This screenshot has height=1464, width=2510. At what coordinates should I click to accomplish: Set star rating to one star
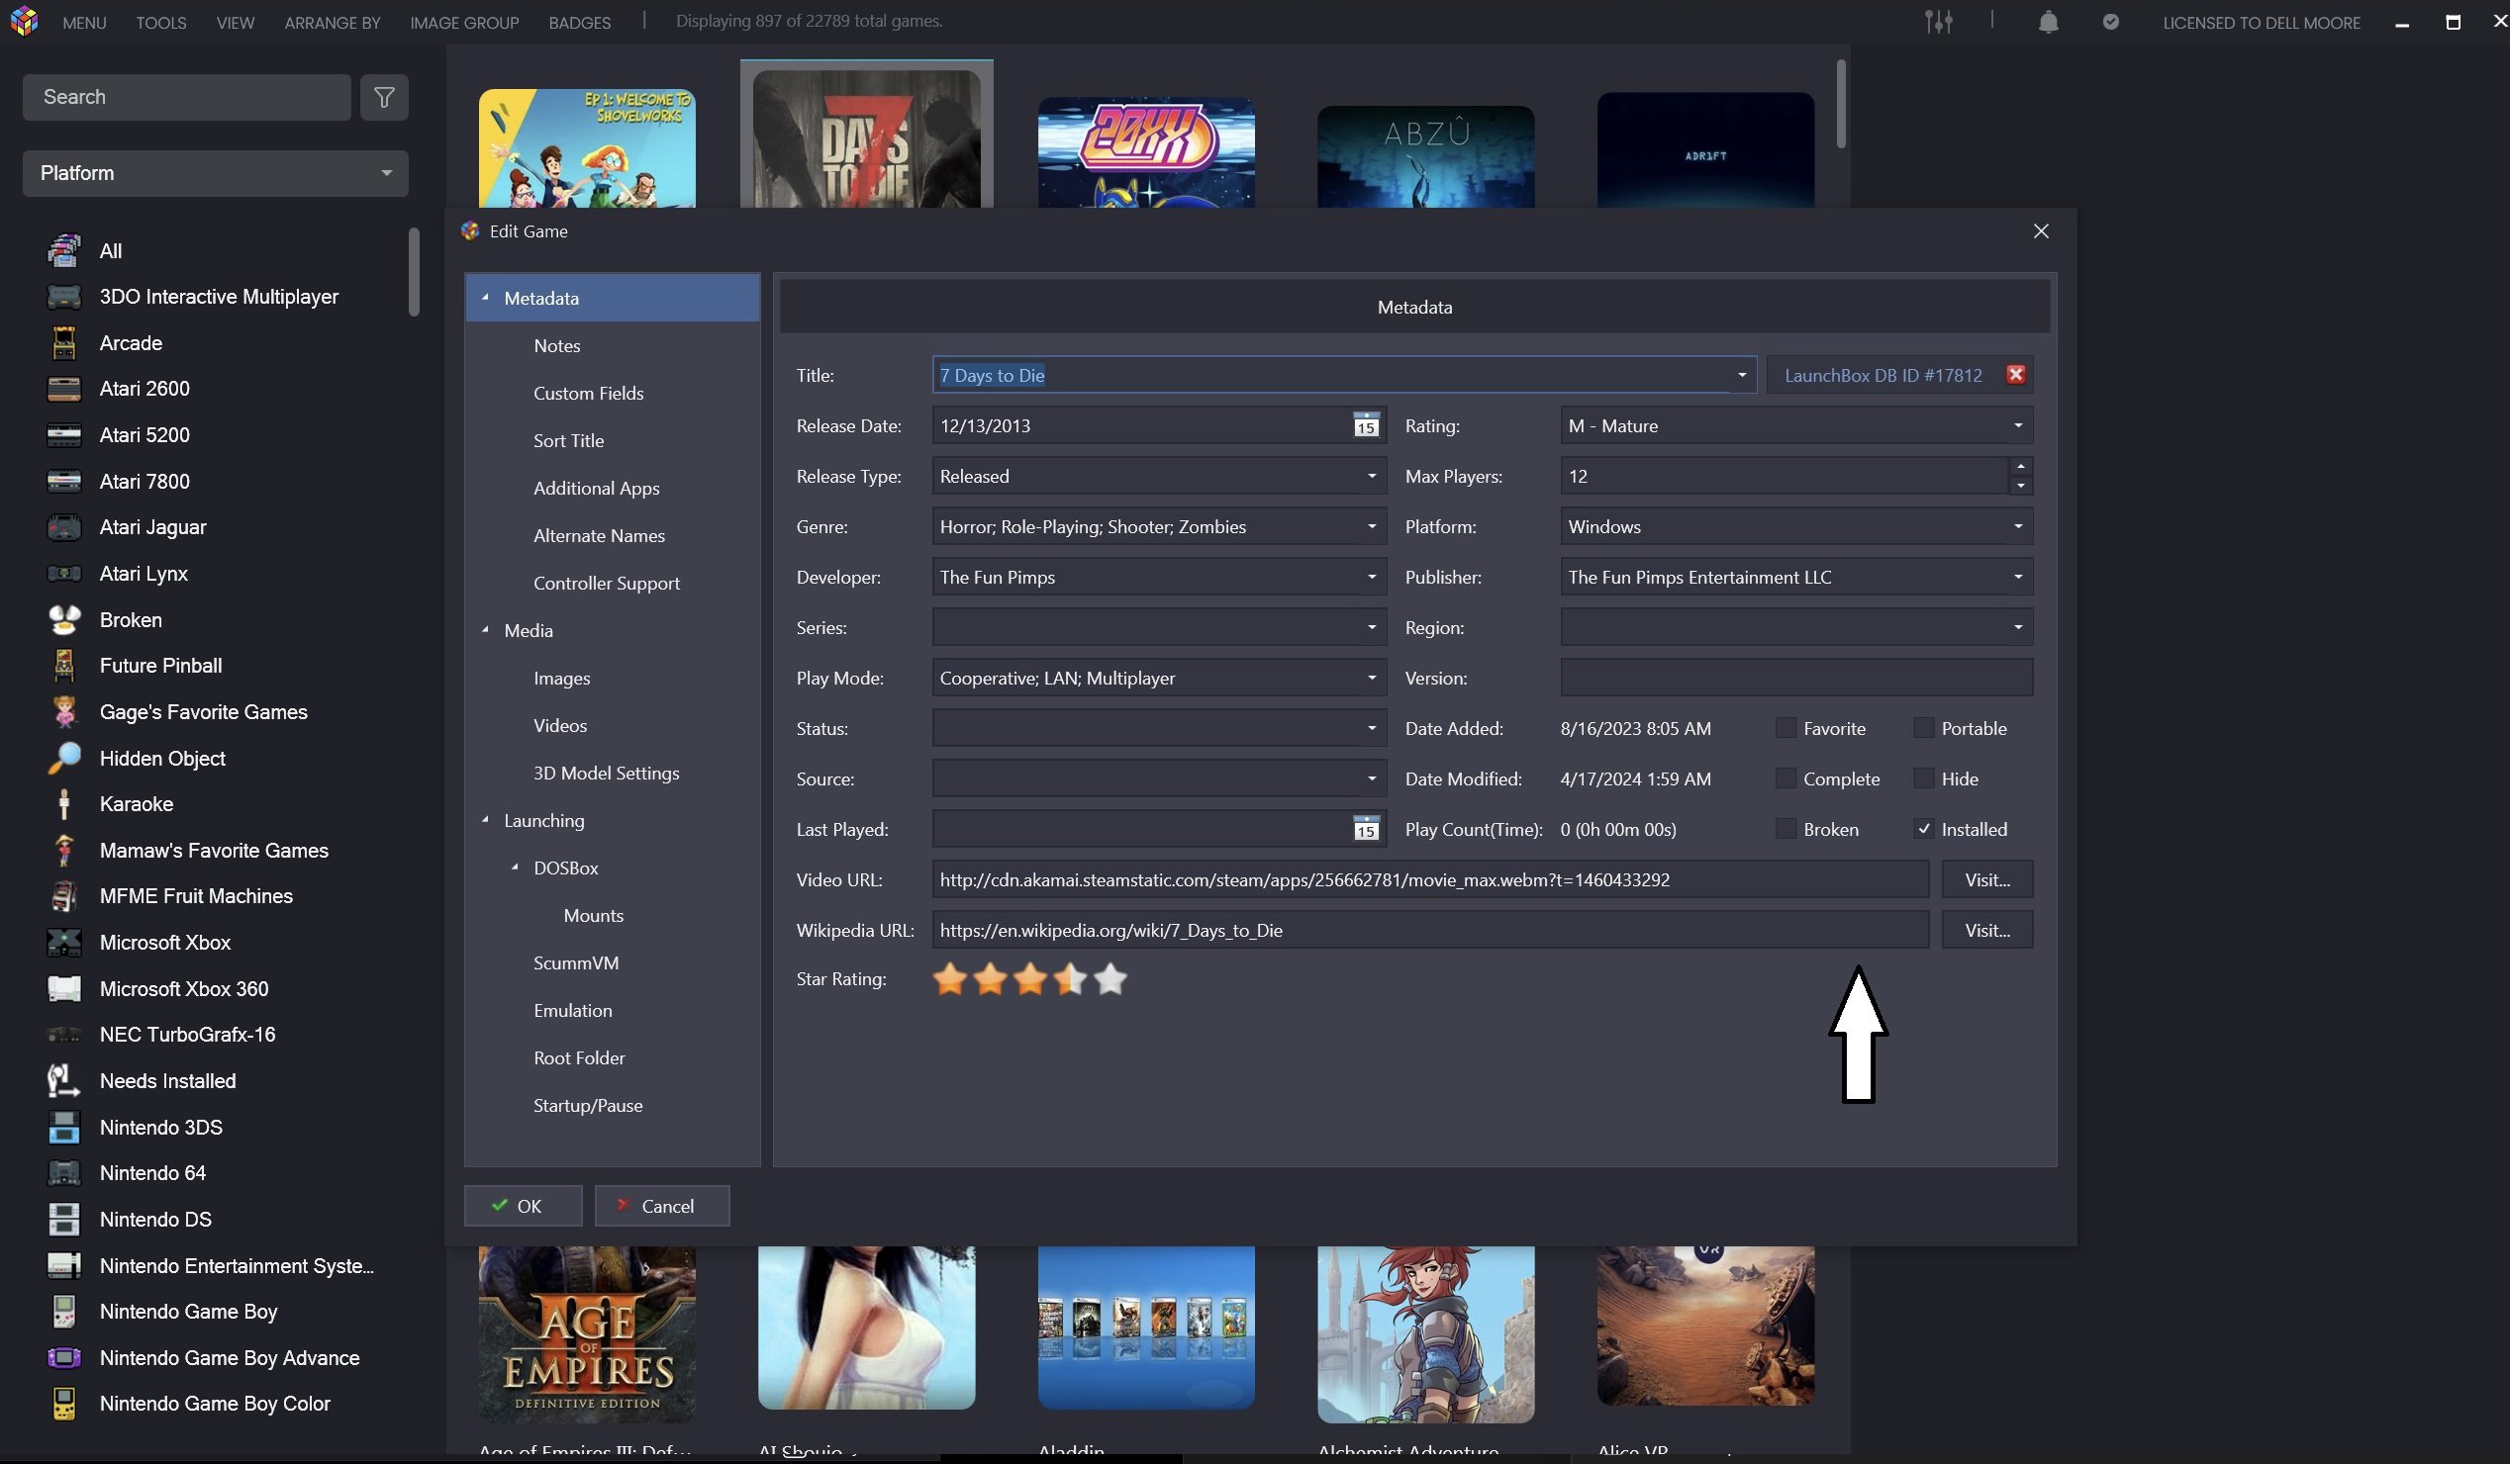click(950, 978)
